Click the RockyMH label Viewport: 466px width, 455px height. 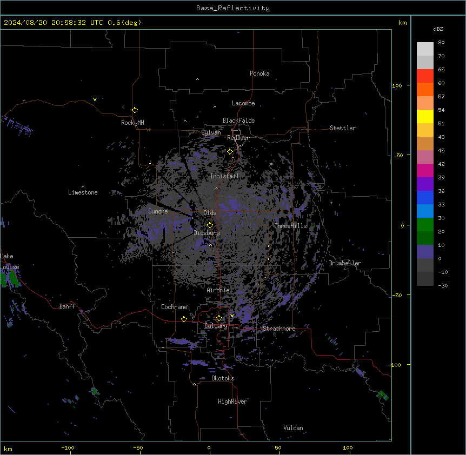(132, 123)
